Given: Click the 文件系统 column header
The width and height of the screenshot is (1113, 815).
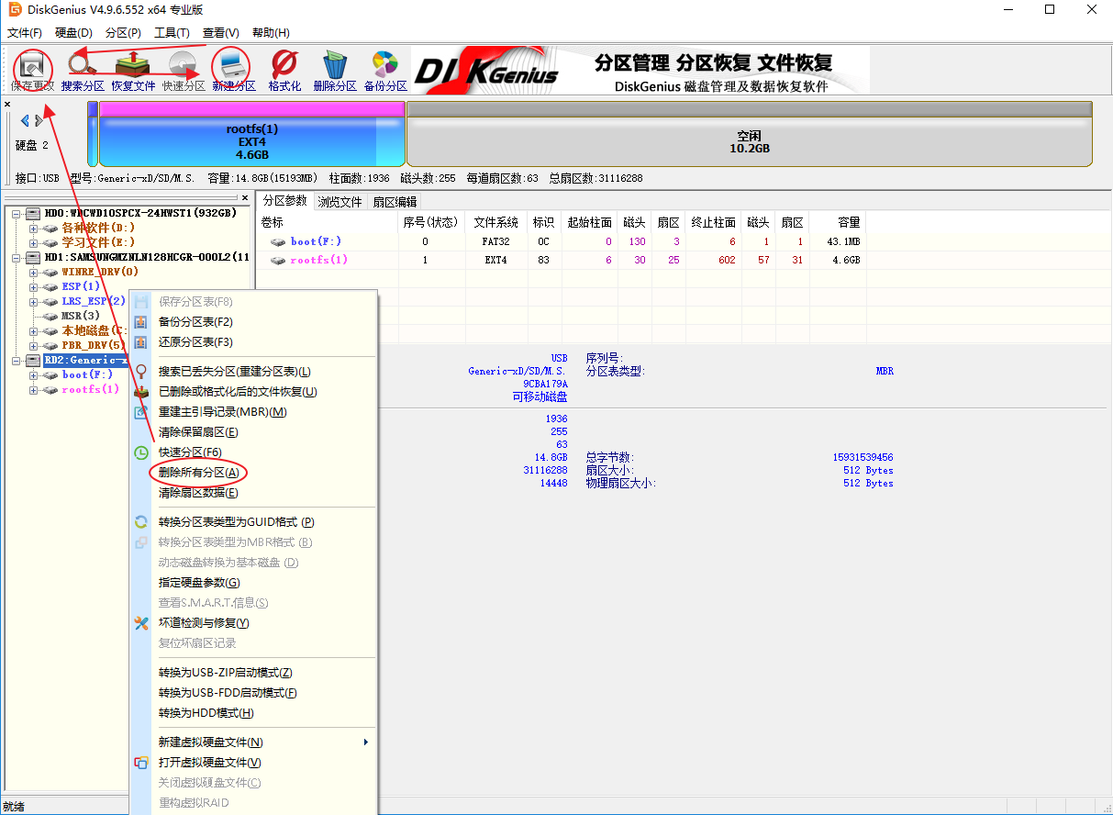Looking at the screenshot, I should pyautogui.click(x=496, y=222).
